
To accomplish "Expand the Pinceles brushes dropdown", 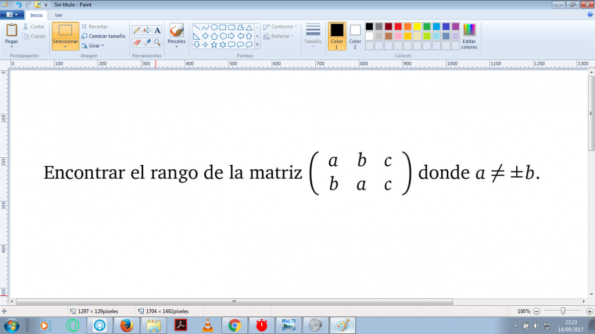I will point(177,47).
